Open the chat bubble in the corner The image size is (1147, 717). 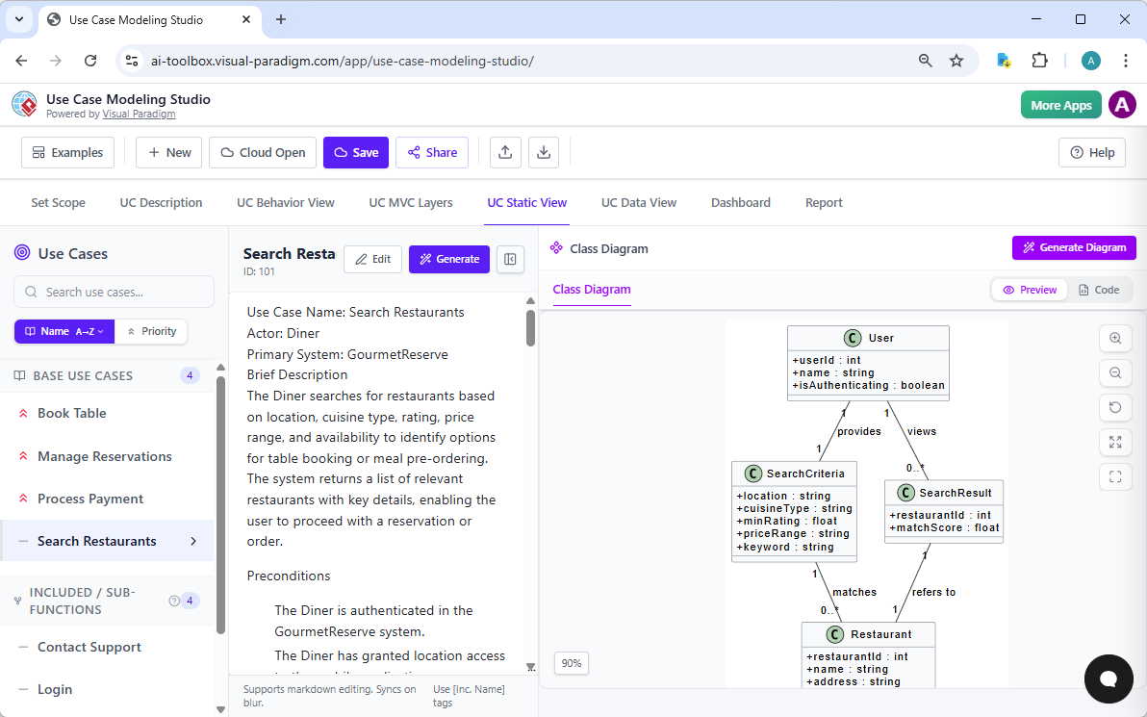1109,679
